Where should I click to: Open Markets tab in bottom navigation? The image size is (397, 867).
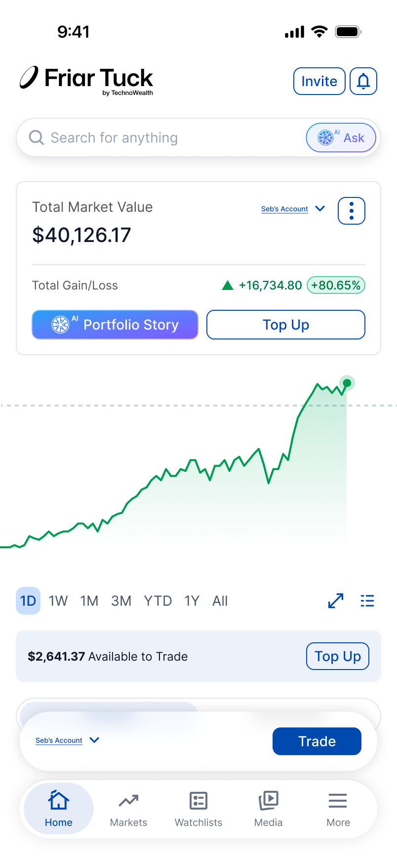pyautogui.click(x=128, y=809)
